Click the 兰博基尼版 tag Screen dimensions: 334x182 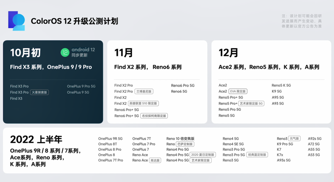point(144,91)
